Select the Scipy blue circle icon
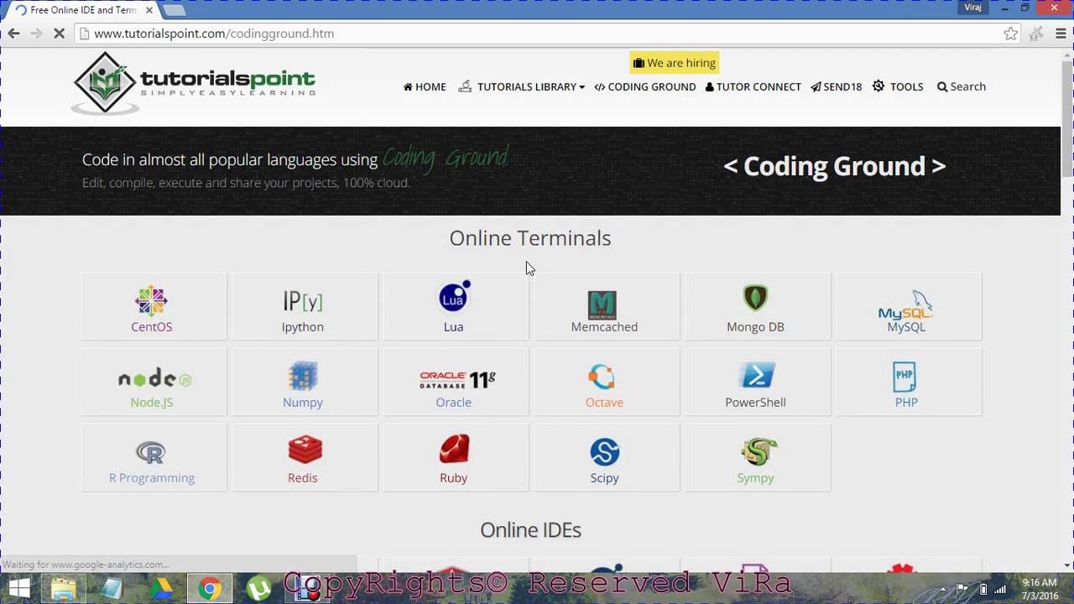Image resolution: width=1074 pixels, height=604 pixels. tap(604, 452)
